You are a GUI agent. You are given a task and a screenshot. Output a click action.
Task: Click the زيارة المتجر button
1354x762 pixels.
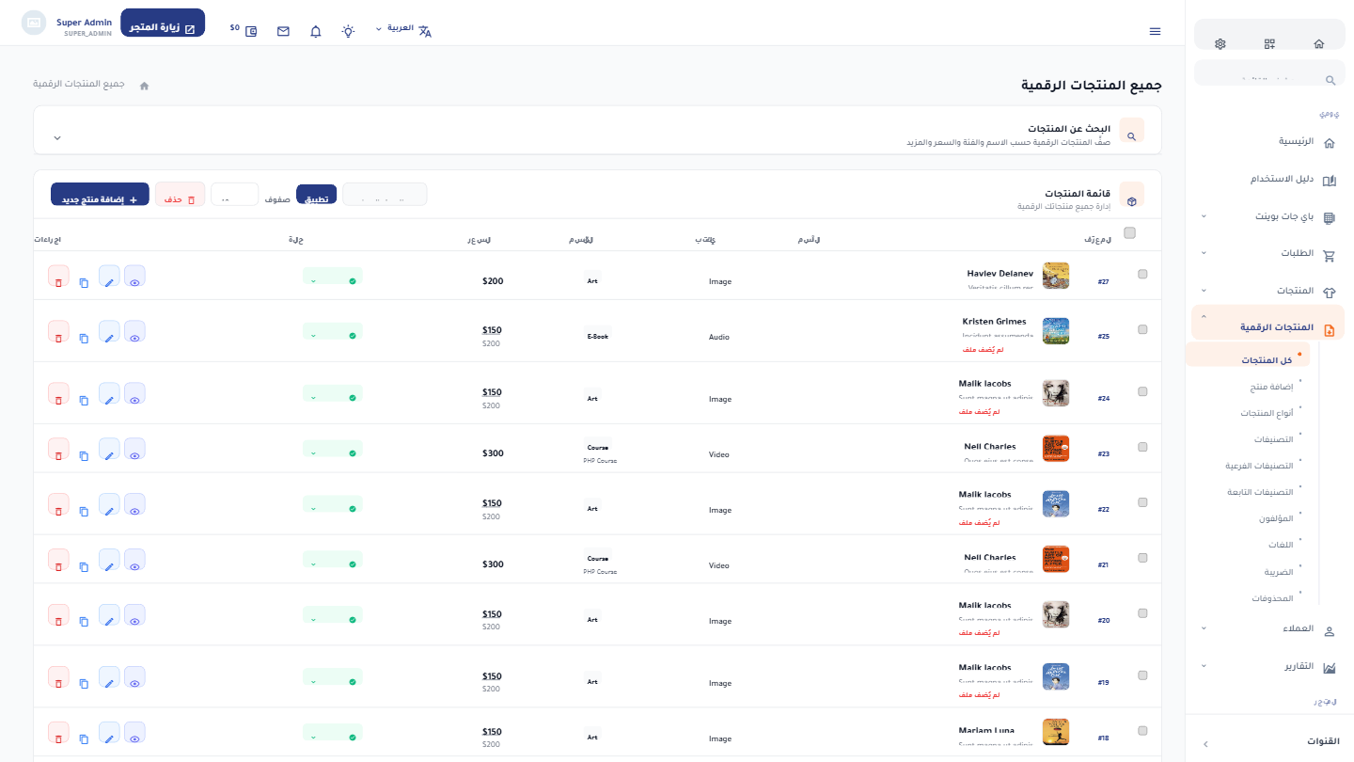(163, 24)
